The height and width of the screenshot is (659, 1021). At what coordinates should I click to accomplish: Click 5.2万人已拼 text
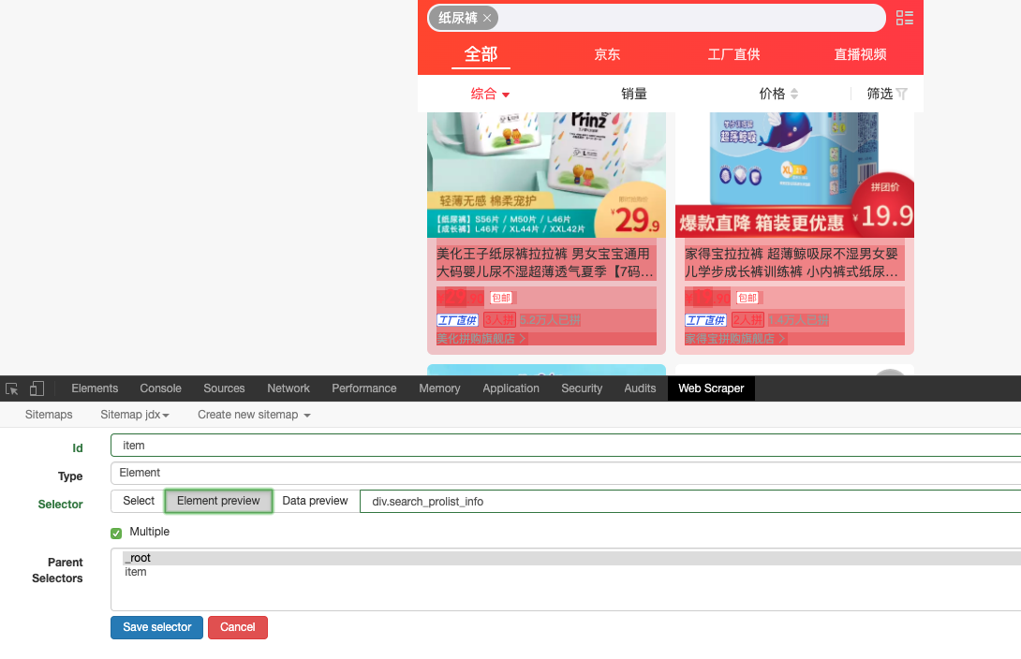click(550, 320)
